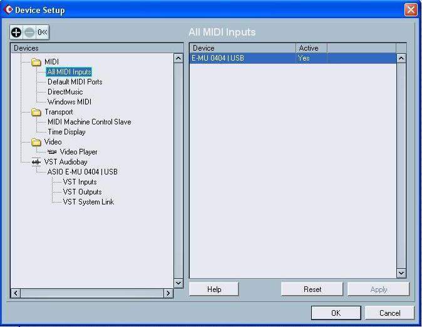Click device tree scroll left arrow
422x327 pixels.
point(16,293)
